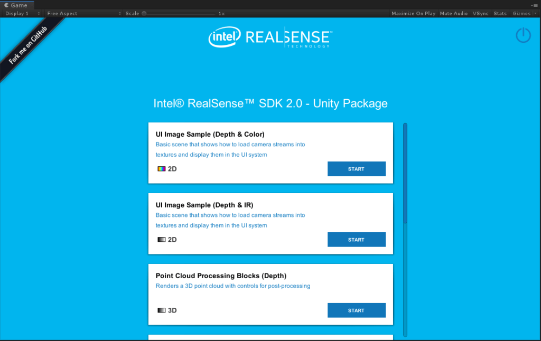
Task: Click the color 2D stream icon
Action: pos(162,169)
